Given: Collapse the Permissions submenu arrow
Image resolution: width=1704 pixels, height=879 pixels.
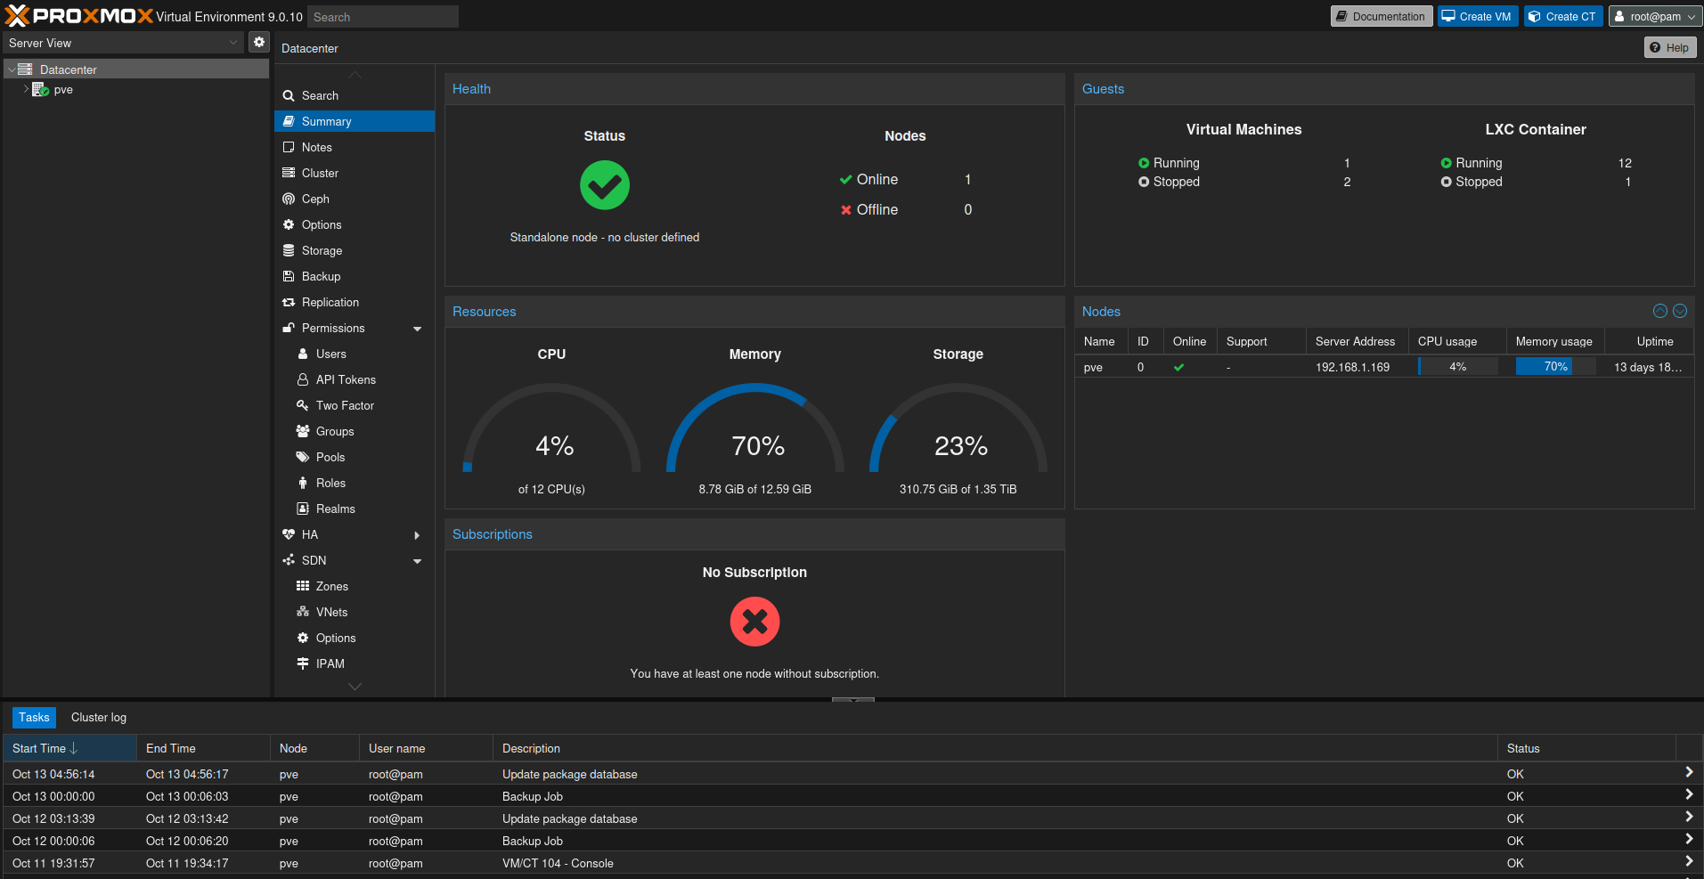Looking at the screenshot, I should [417, 329].
